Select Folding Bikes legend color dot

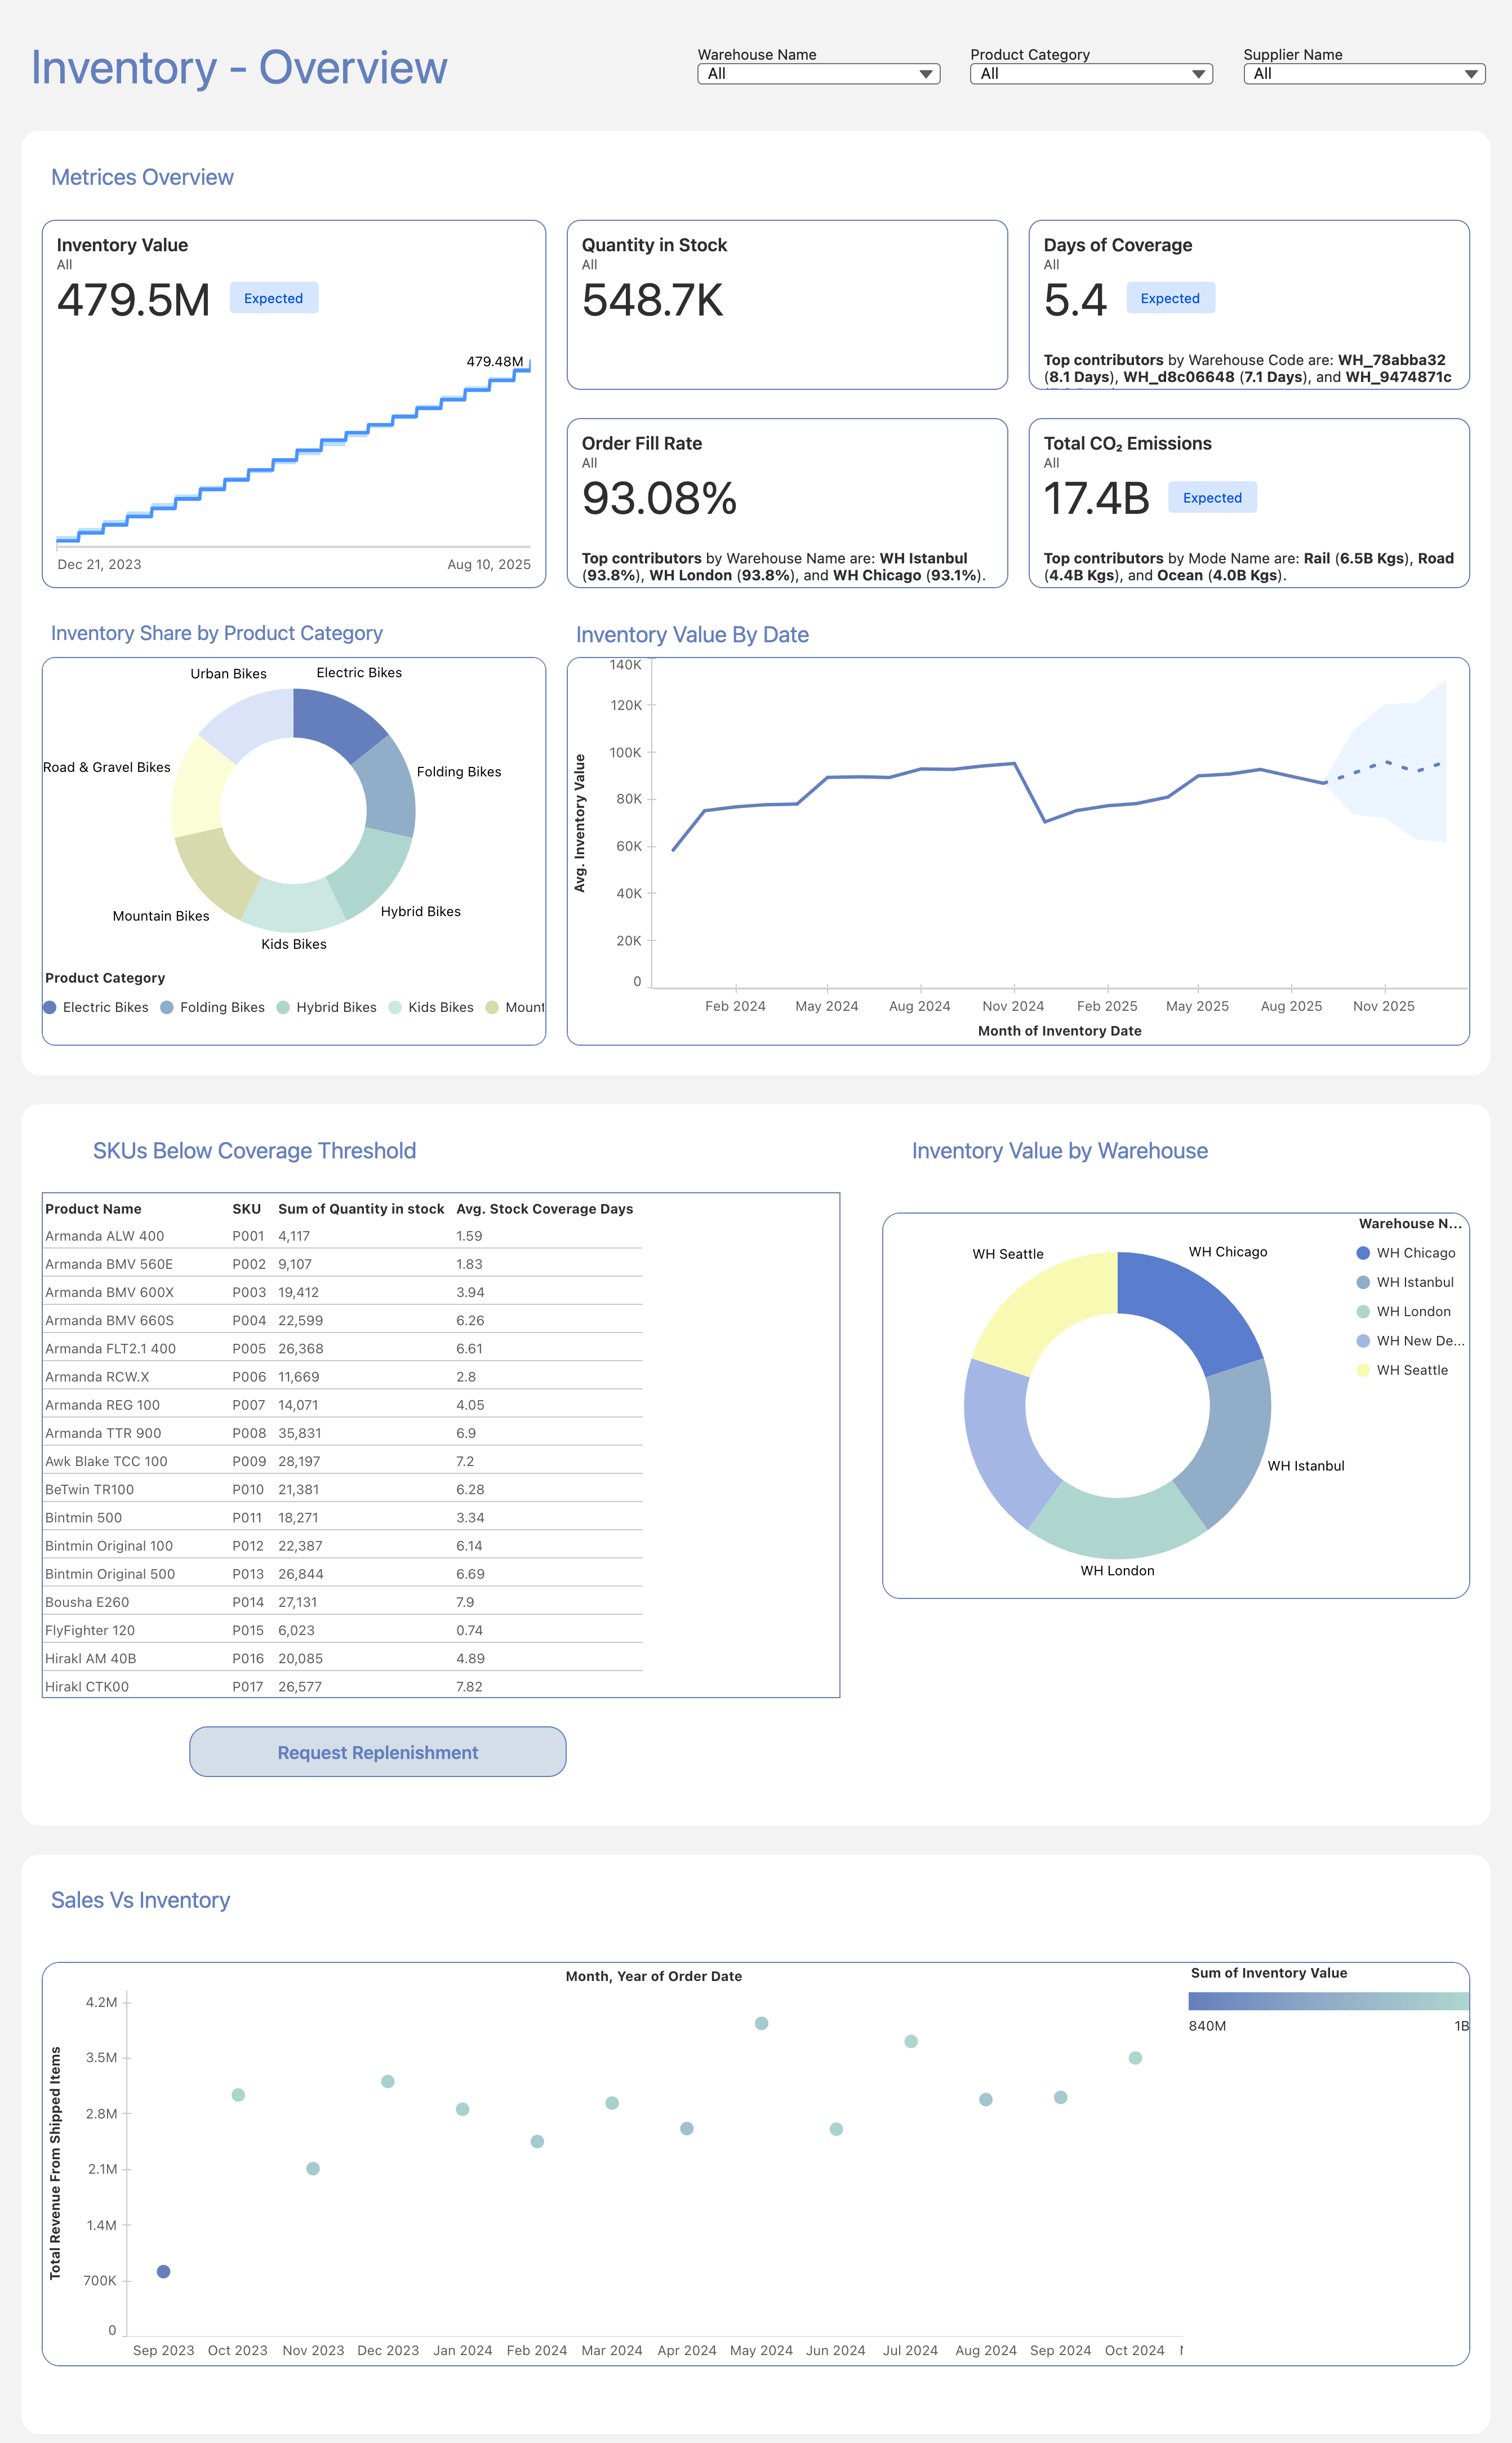tap(167, 1007)
